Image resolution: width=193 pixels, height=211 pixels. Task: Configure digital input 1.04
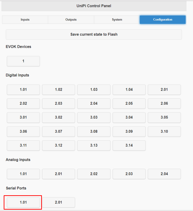129,90
